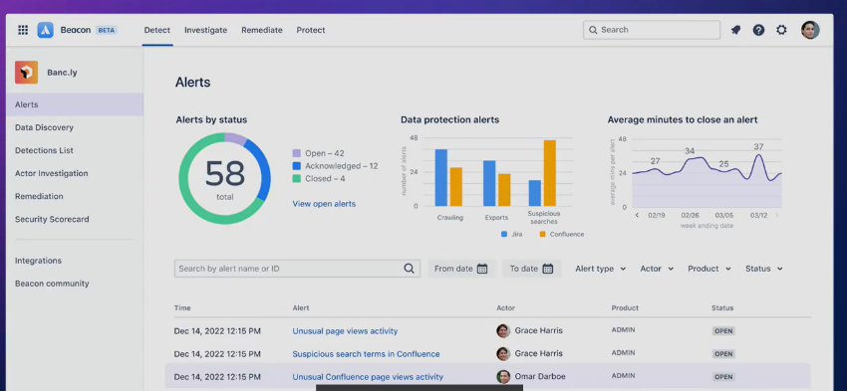Open the user profile avatar
The height and width of the screenshot is (391, 847).
click(x=810, y=30)
